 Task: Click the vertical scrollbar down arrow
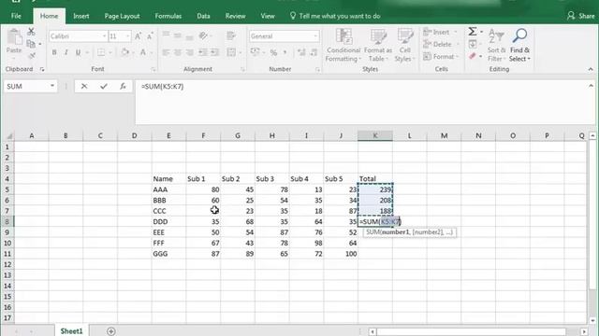click(592, 320)
